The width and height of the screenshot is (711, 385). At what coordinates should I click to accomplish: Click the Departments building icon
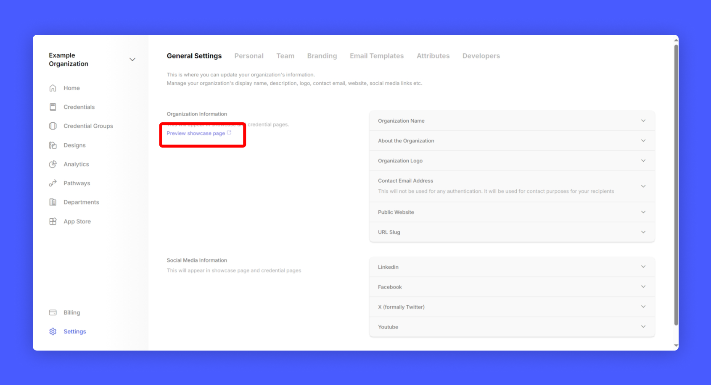click(53, 202)
